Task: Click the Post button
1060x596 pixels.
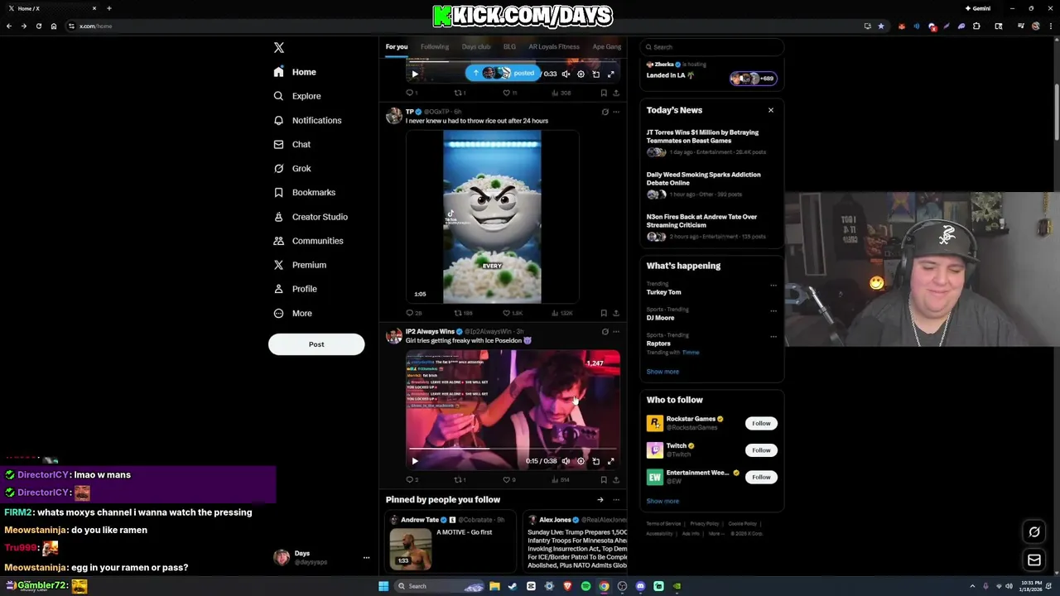Action: click(316, 344)
